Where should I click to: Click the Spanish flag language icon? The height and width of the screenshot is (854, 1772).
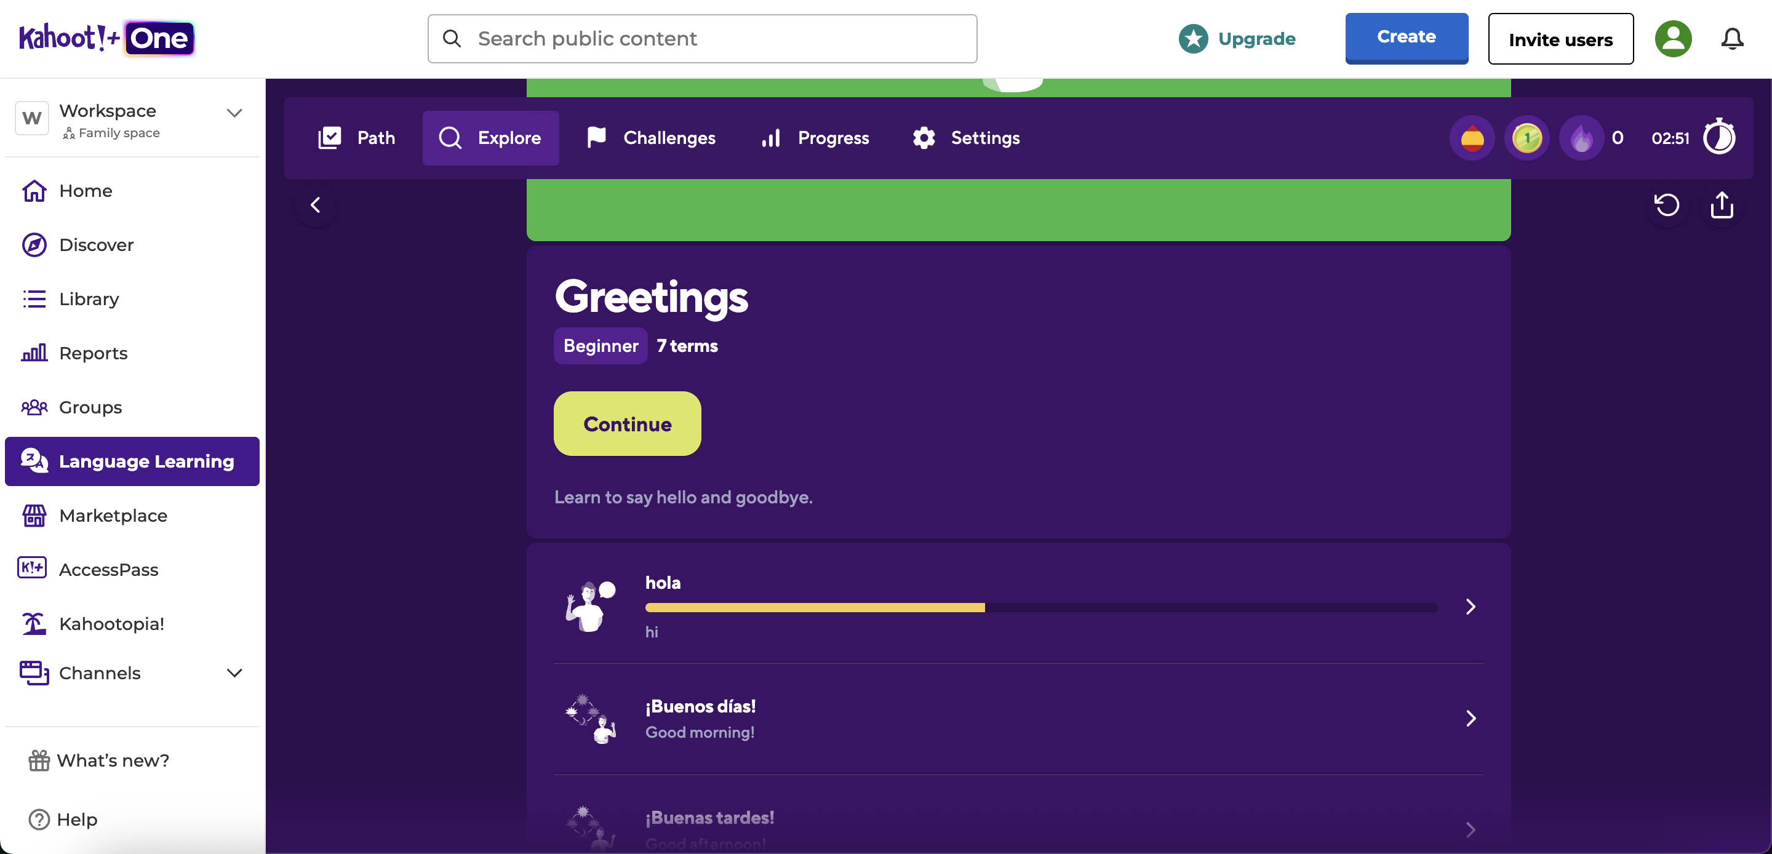pyautogui.click(x=1472, y=138)
